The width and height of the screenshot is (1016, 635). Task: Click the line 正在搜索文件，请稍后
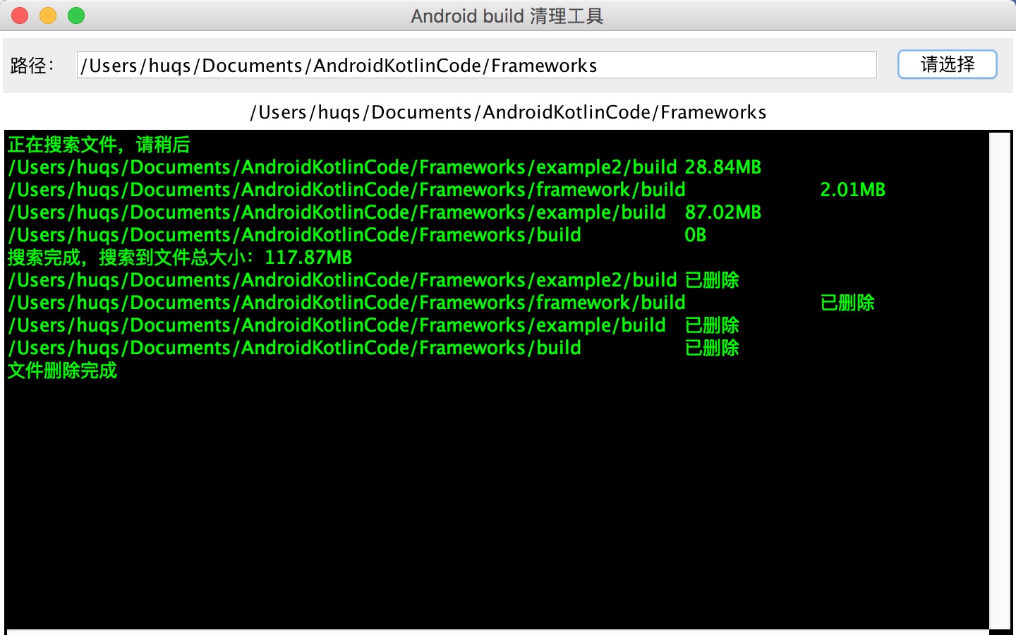click(x=99, y=145)
